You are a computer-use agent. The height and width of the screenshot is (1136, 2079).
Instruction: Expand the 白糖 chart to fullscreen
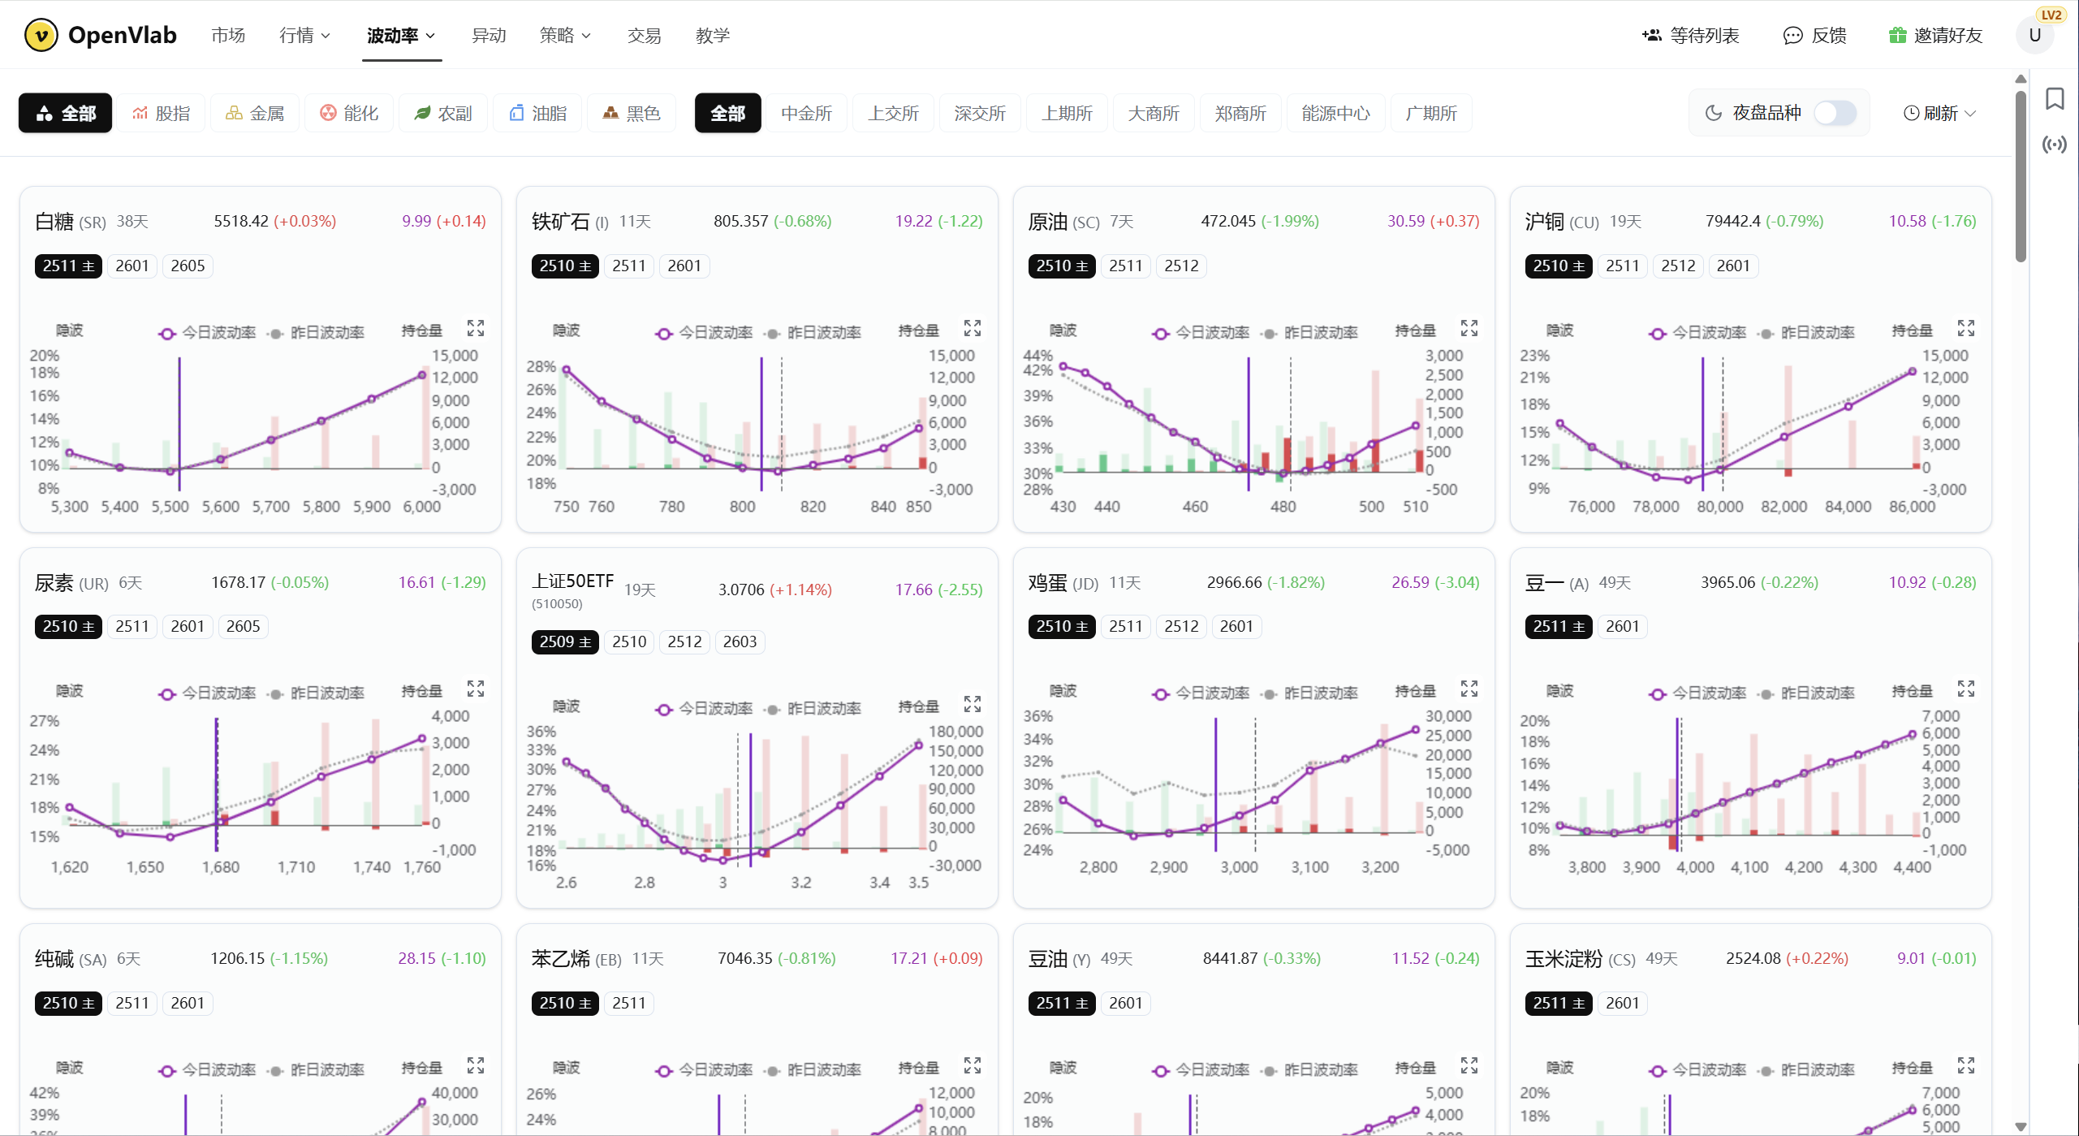point(476,328)
